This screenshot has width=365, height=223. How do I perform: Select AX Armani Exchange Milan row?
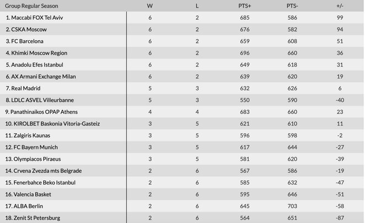[x=44, y=77]
